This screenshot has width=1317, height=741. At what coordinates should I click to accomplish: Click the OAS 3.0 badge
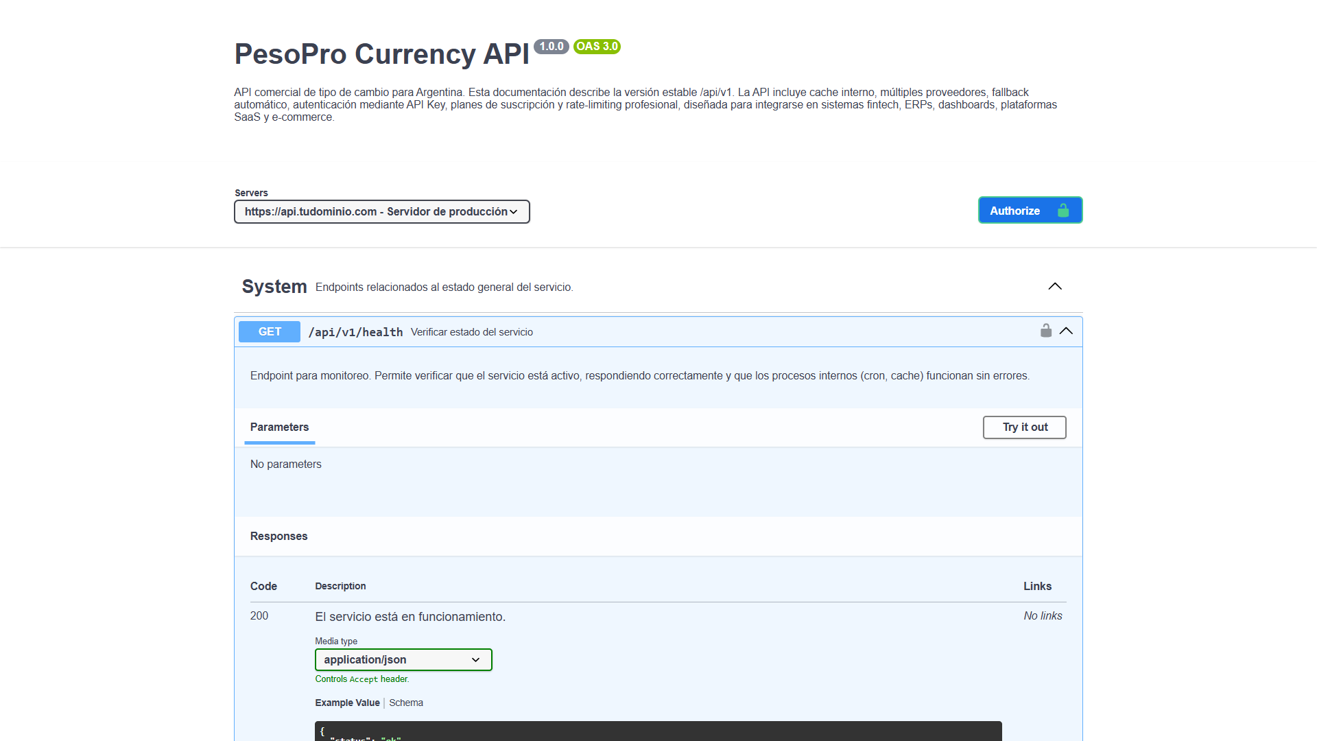coord(597,47)
